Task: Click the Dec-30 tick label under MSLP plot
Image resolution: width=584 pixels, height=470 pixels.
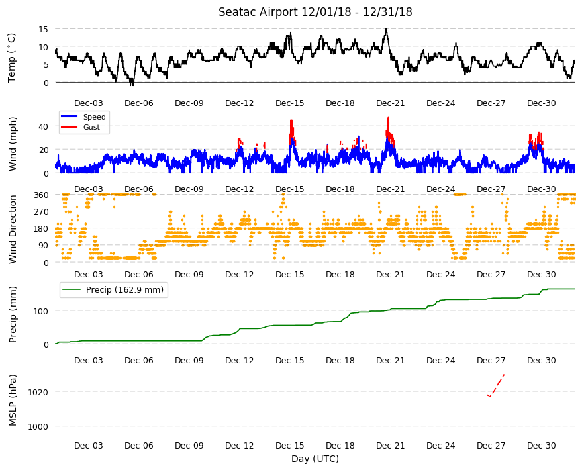Action: 542,445
